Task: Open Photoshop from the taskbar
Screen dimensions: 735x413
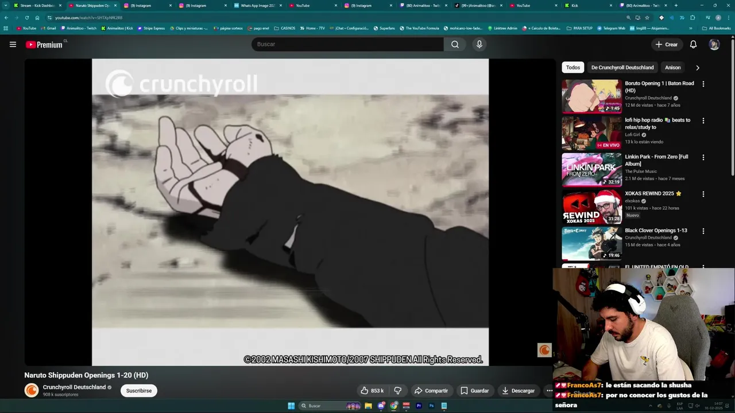Action: [x=431, y=406]
